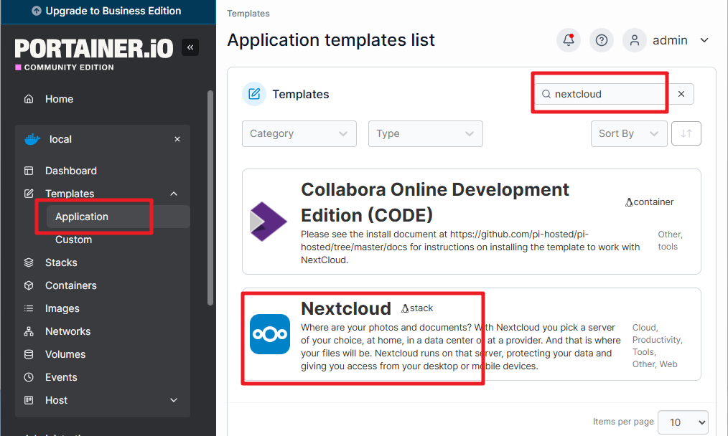Expand Host section chevron
Screen dimensions: 728x436
174,400
